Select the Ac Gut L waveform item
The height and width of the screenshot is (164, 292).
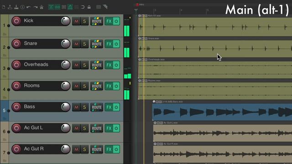click(223, 133)
